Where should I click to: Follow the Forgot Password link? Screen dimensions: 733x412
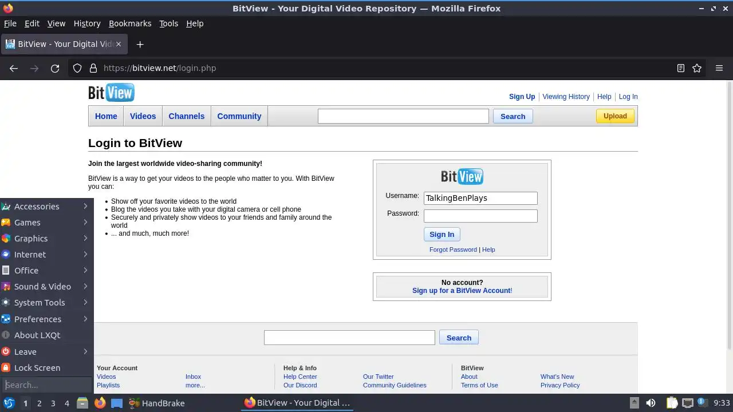(x=453, y=249)
